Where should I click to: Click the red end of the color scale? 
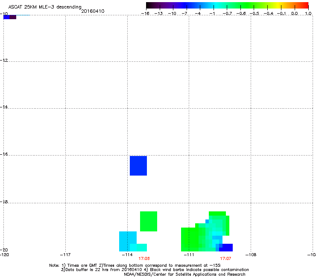[x=305, y=6]
